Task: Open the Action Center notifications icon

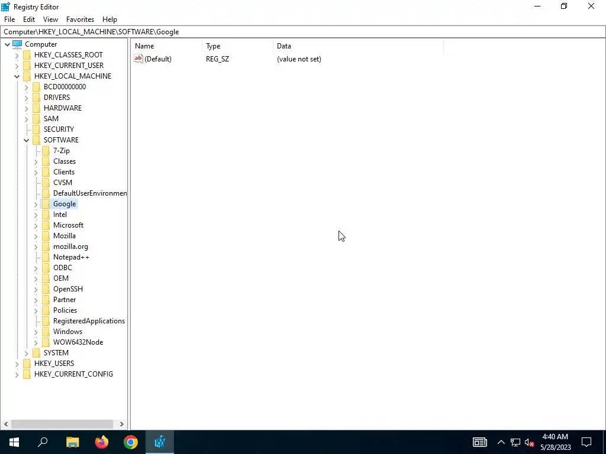Action: pyautogui.click(x=586, y=442)
